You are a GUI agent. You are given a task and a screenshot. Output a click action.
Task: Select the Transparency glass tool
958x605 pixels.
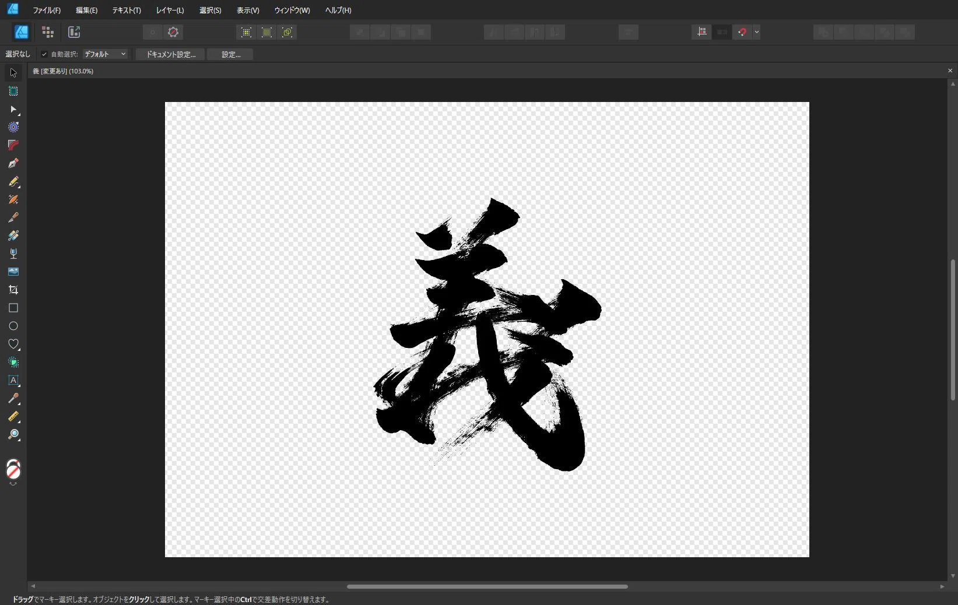click(13, 254)
